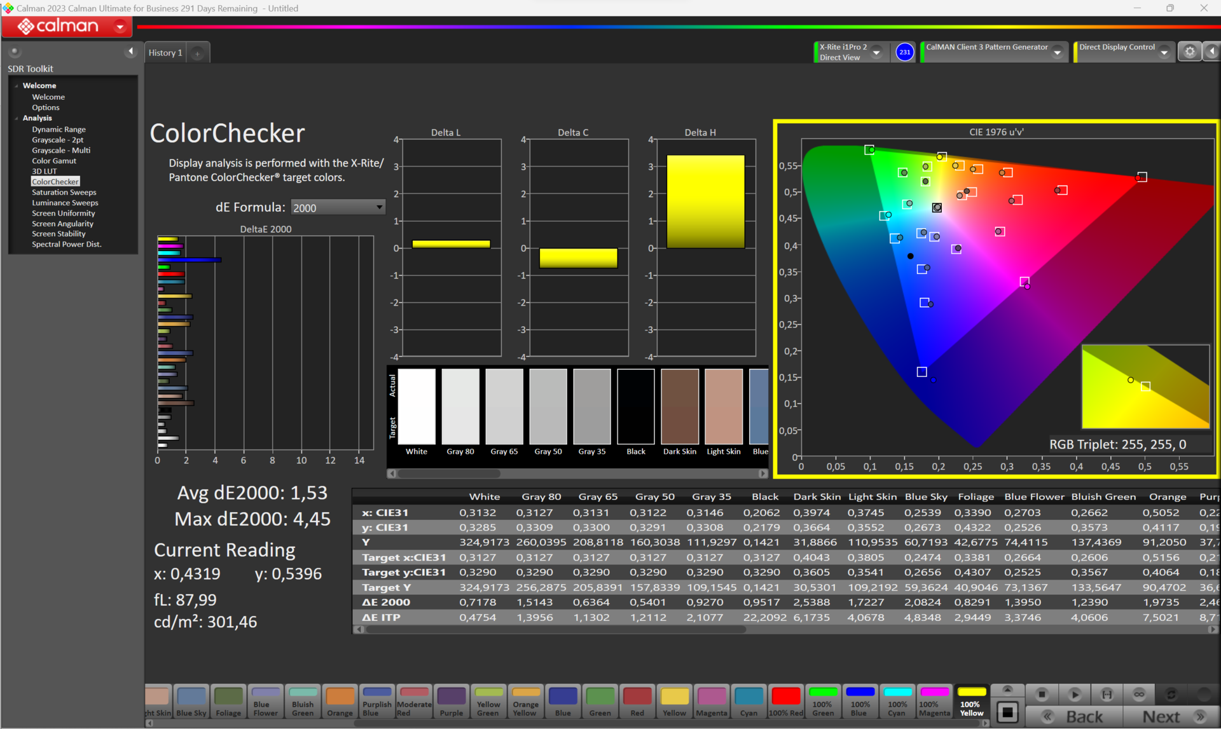Go Back to previous workflow page
The width and height of the screenshot is (1221, 729).
pos(1075,716)
